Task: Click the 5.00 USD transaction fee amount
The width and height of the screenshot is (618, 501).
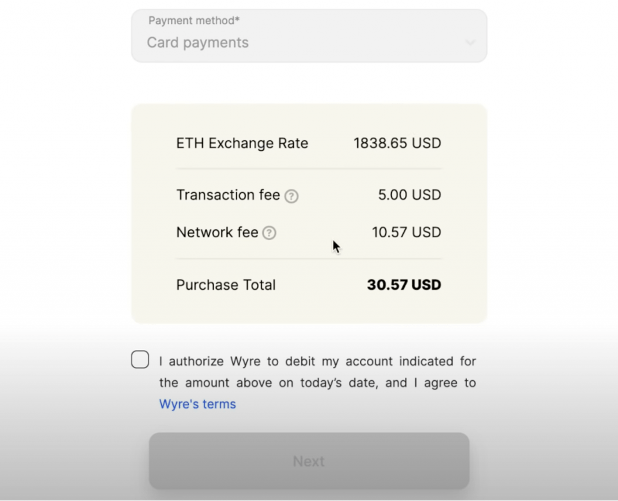Action: click(410, 195)
